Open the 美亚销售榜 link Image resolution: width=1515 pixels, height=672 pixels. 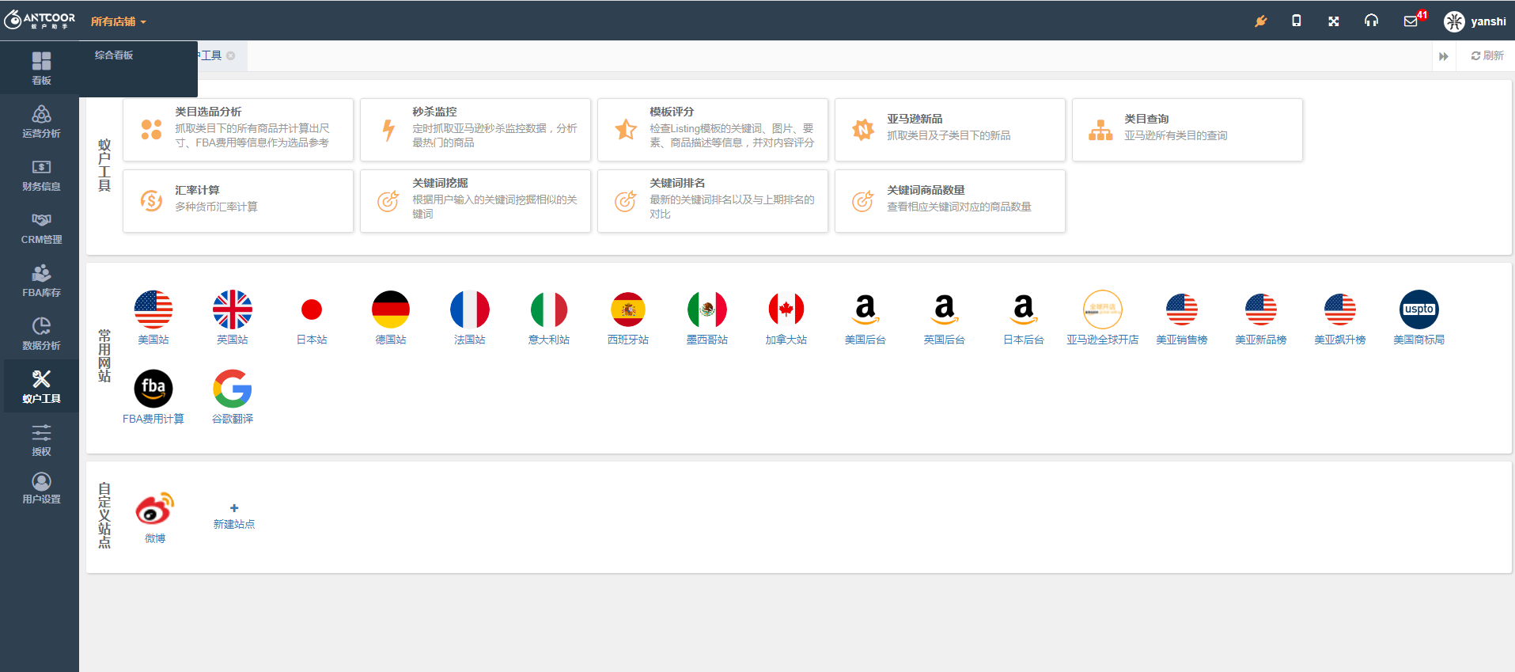[x=1182, y=317]
